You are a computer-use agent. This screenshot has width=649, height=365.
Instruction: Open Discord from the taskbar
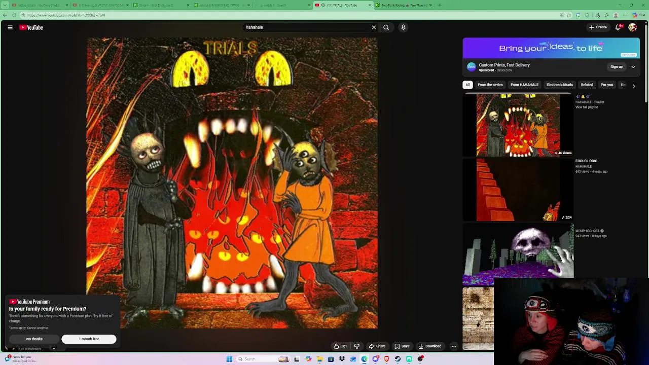[375, 359]
